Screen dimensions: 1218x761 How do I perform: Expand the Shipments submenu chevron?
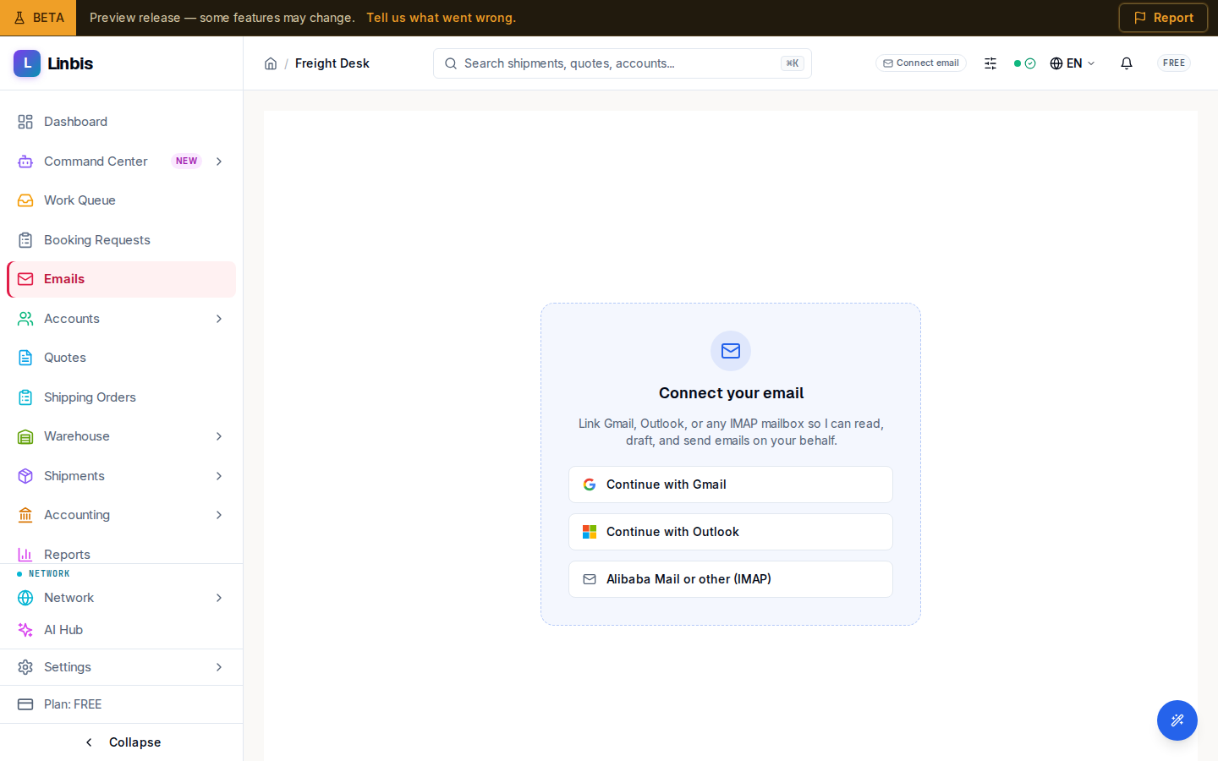click(219, 476)
